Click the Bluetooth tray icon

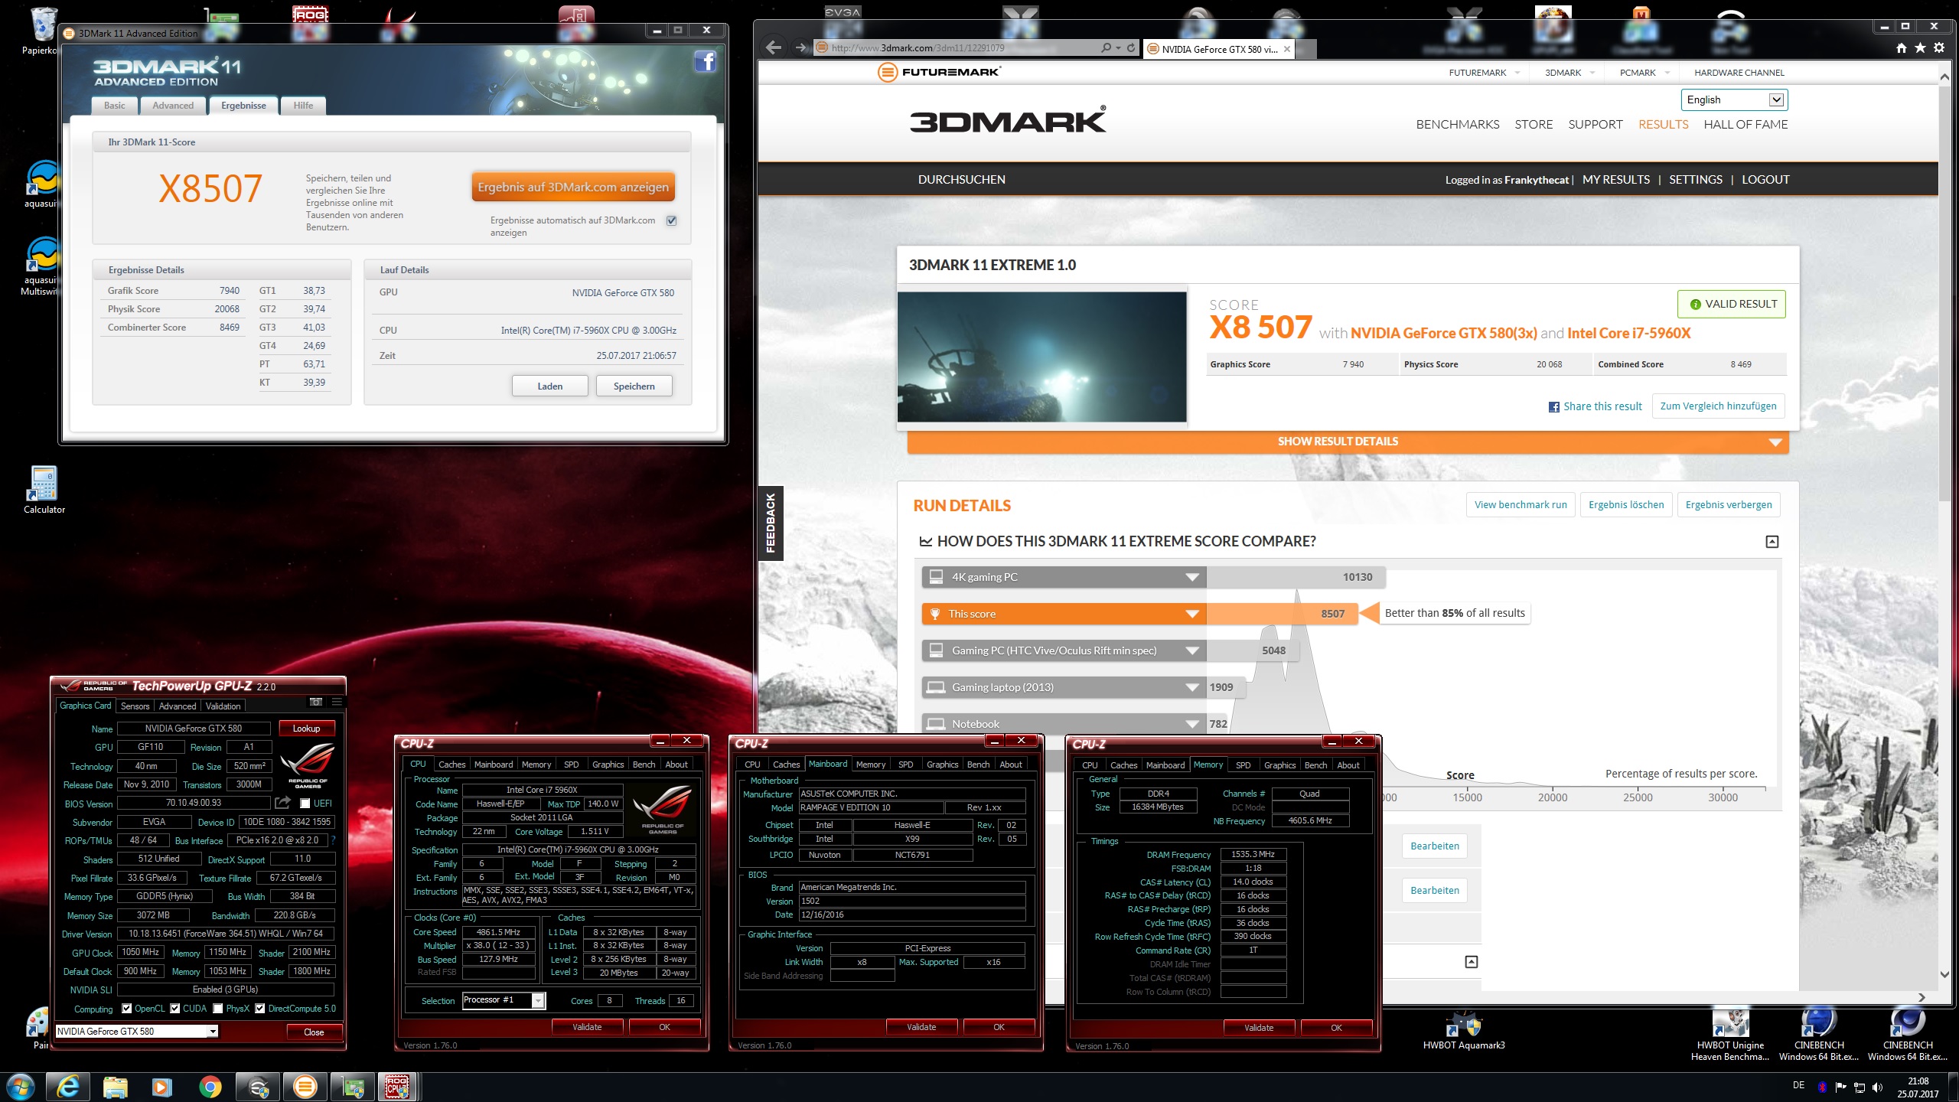click(1822, 1087)
